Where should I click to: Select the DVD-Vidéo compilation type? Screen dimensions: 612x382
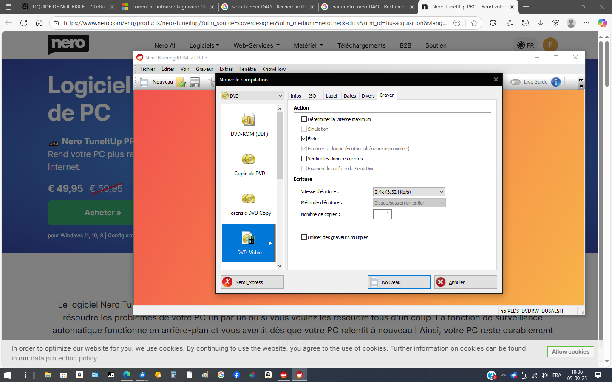click(249, 243)
